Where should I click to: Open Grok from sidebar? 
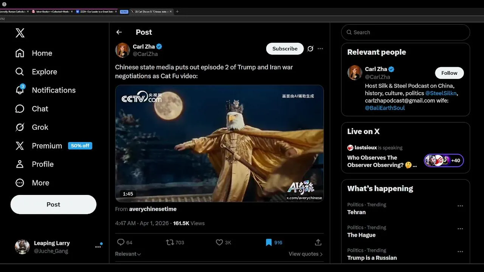click(32, 127)
